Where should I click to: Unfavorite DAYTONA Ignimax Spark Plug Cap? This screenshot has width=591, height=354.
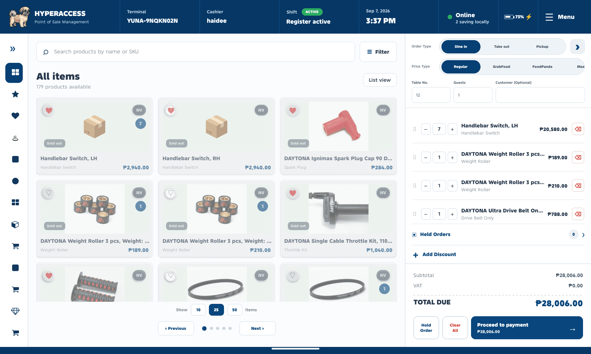293,110
